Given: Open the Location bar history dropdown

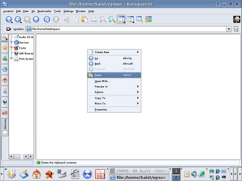Looking at the screenshot, I should coord(229,29).
